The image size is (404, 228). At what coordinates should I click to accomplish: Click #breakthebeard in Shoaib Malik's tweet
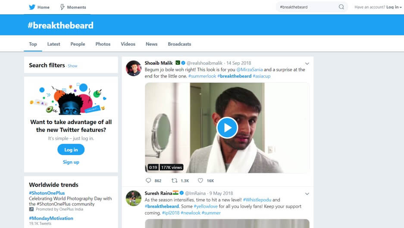234,76
